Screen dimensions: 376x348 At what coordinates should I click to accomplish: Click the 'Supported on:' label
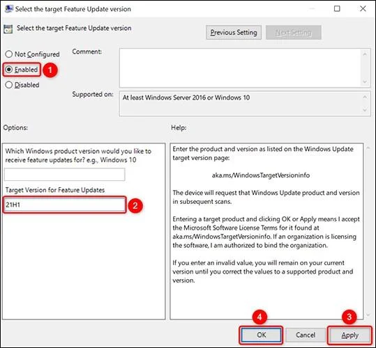click(93, 94)
